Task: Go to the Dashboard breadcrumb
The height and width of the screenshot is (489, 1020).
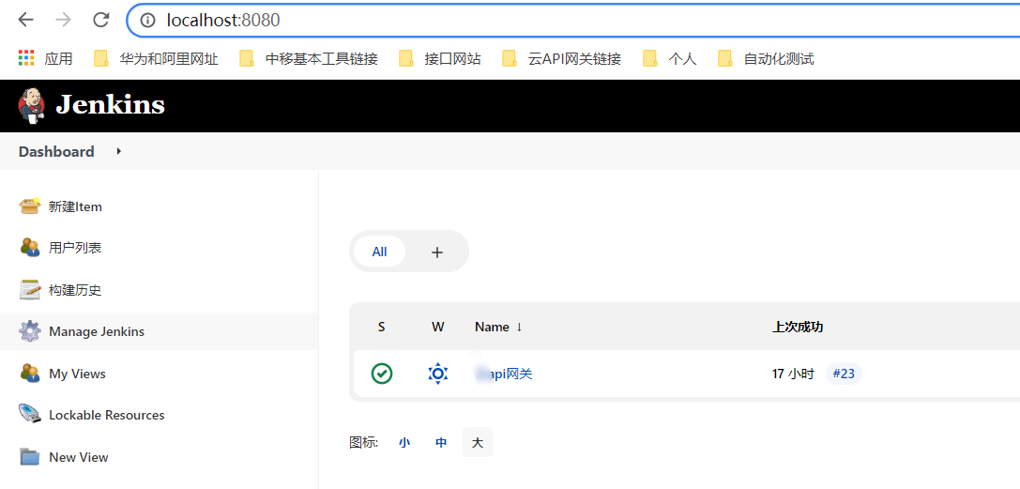Action: [56, 151]
